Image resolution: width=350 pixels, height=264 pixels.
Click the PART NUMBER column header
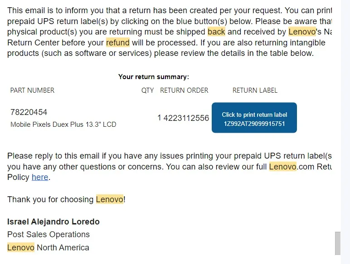point(32,90)
